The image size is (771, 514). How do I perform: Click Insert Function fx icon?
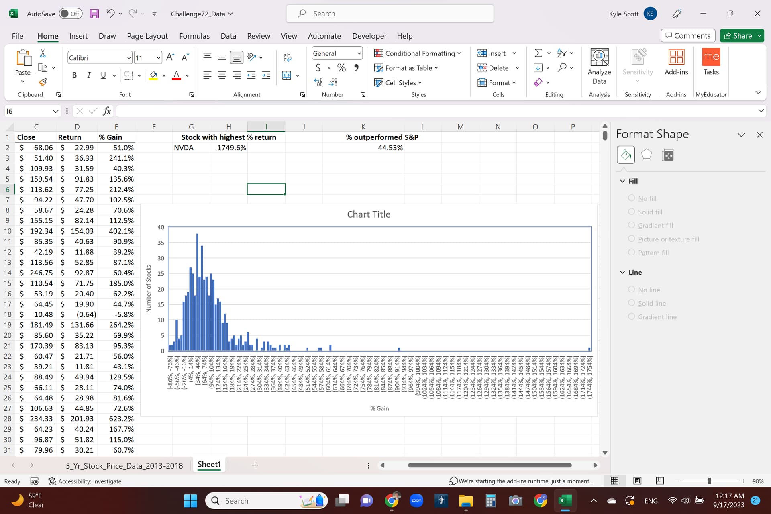107,111
